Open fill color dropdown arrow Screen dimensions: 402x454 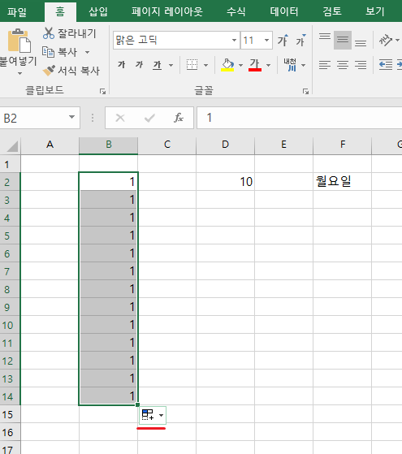(240, 65)
